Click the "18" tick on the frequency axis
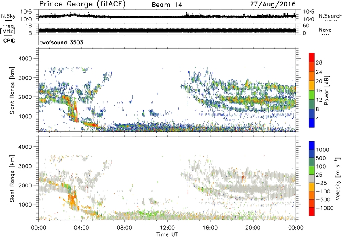 29,26
